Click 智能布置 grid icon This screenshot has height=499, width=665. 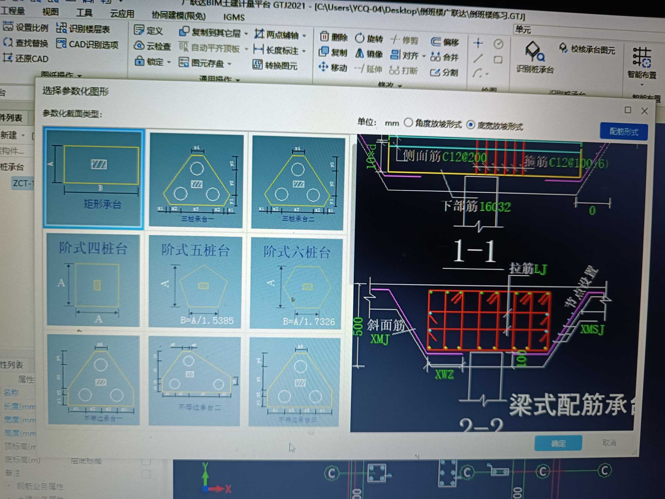(642, 58)
